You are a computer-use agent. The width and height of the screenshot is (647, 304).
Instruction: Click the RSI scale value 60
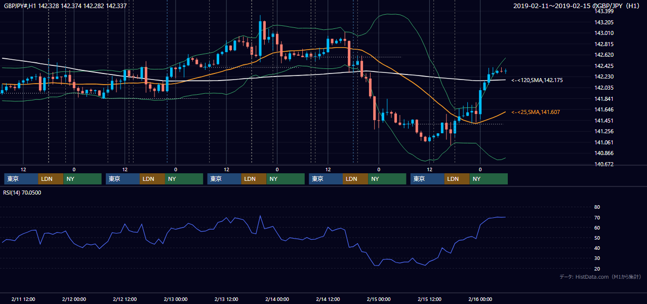597,227
